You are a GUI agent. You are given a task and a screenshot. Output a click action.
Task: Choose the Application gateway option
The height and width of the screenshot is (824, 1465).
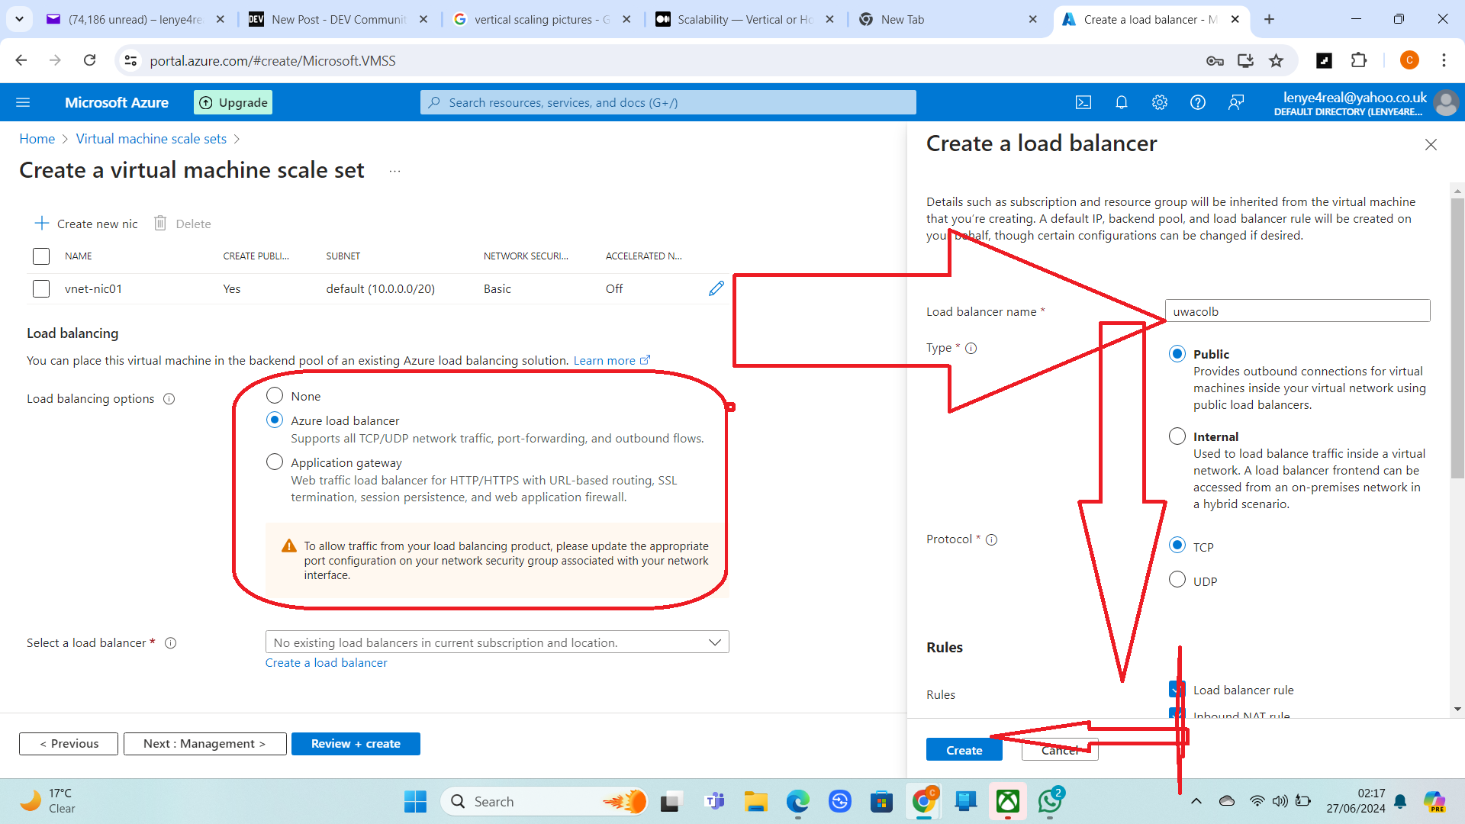pos(275,462)
